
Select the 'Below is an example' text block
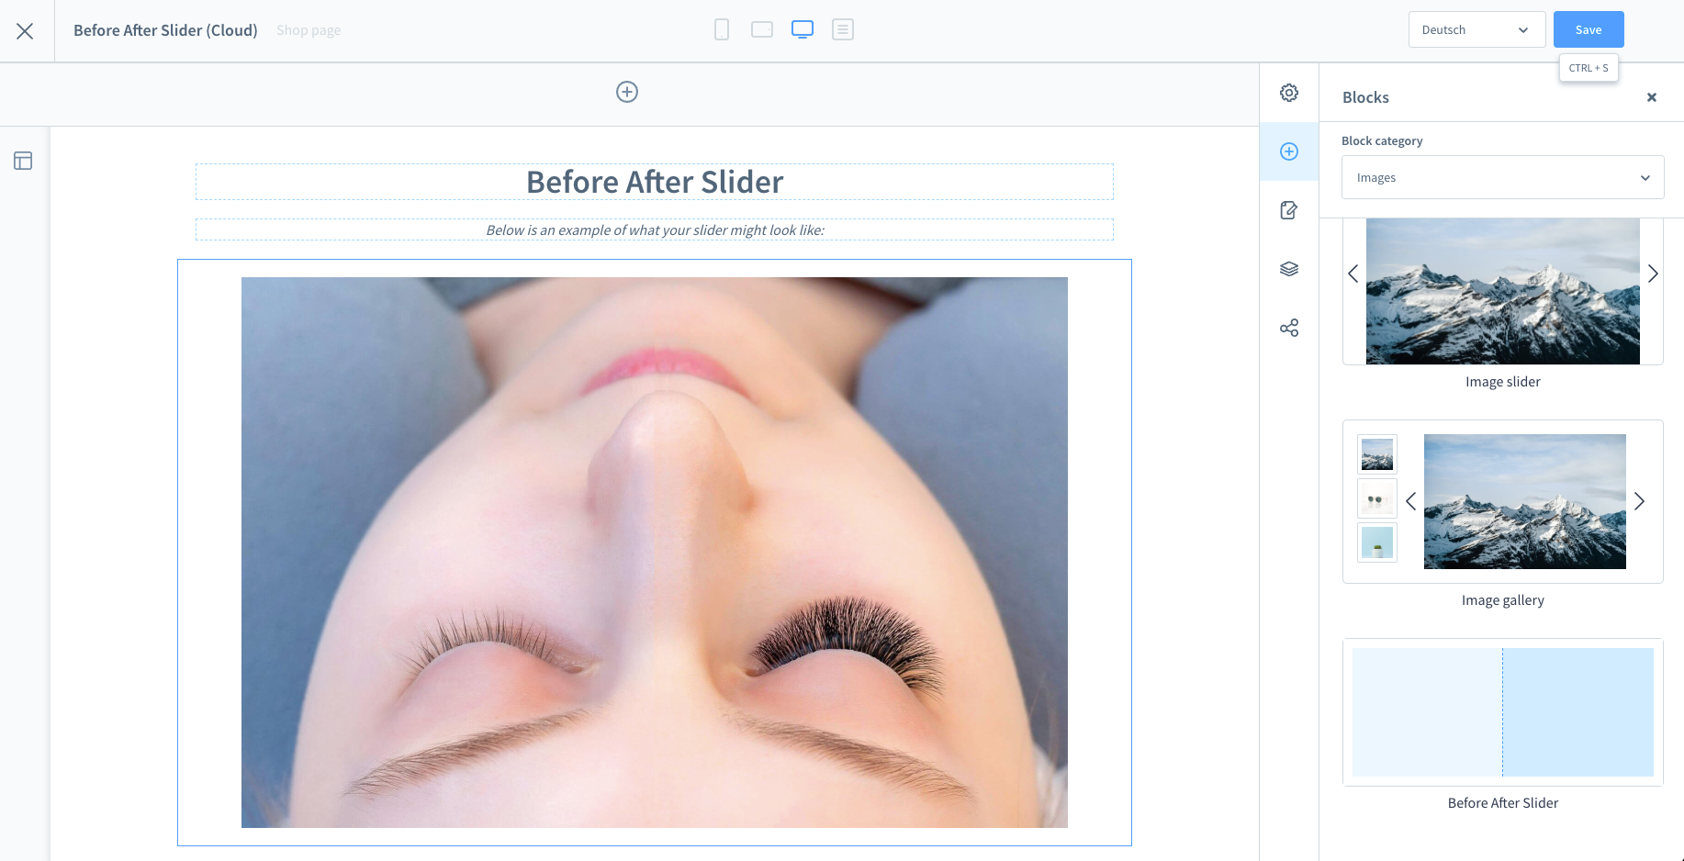pyautogui.click(x=655, y=229)
